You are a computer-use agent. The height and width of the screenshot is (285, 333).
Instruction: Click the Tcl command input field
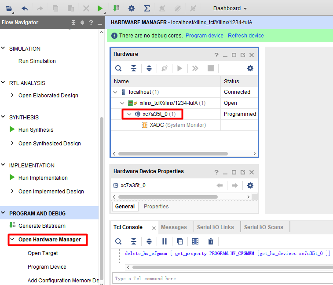(x=222, y=278)
